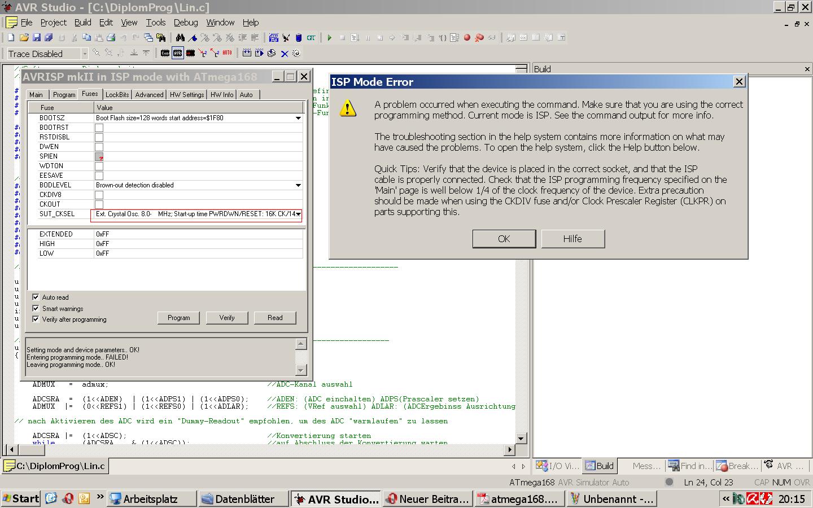Uncheck the 'Smart warnings' checkbox

(36, 308)
